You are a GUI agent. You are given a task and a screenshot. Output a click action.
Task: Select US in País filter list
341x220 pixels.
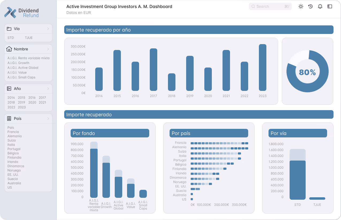pyautogui.click(x=10, y=187)
